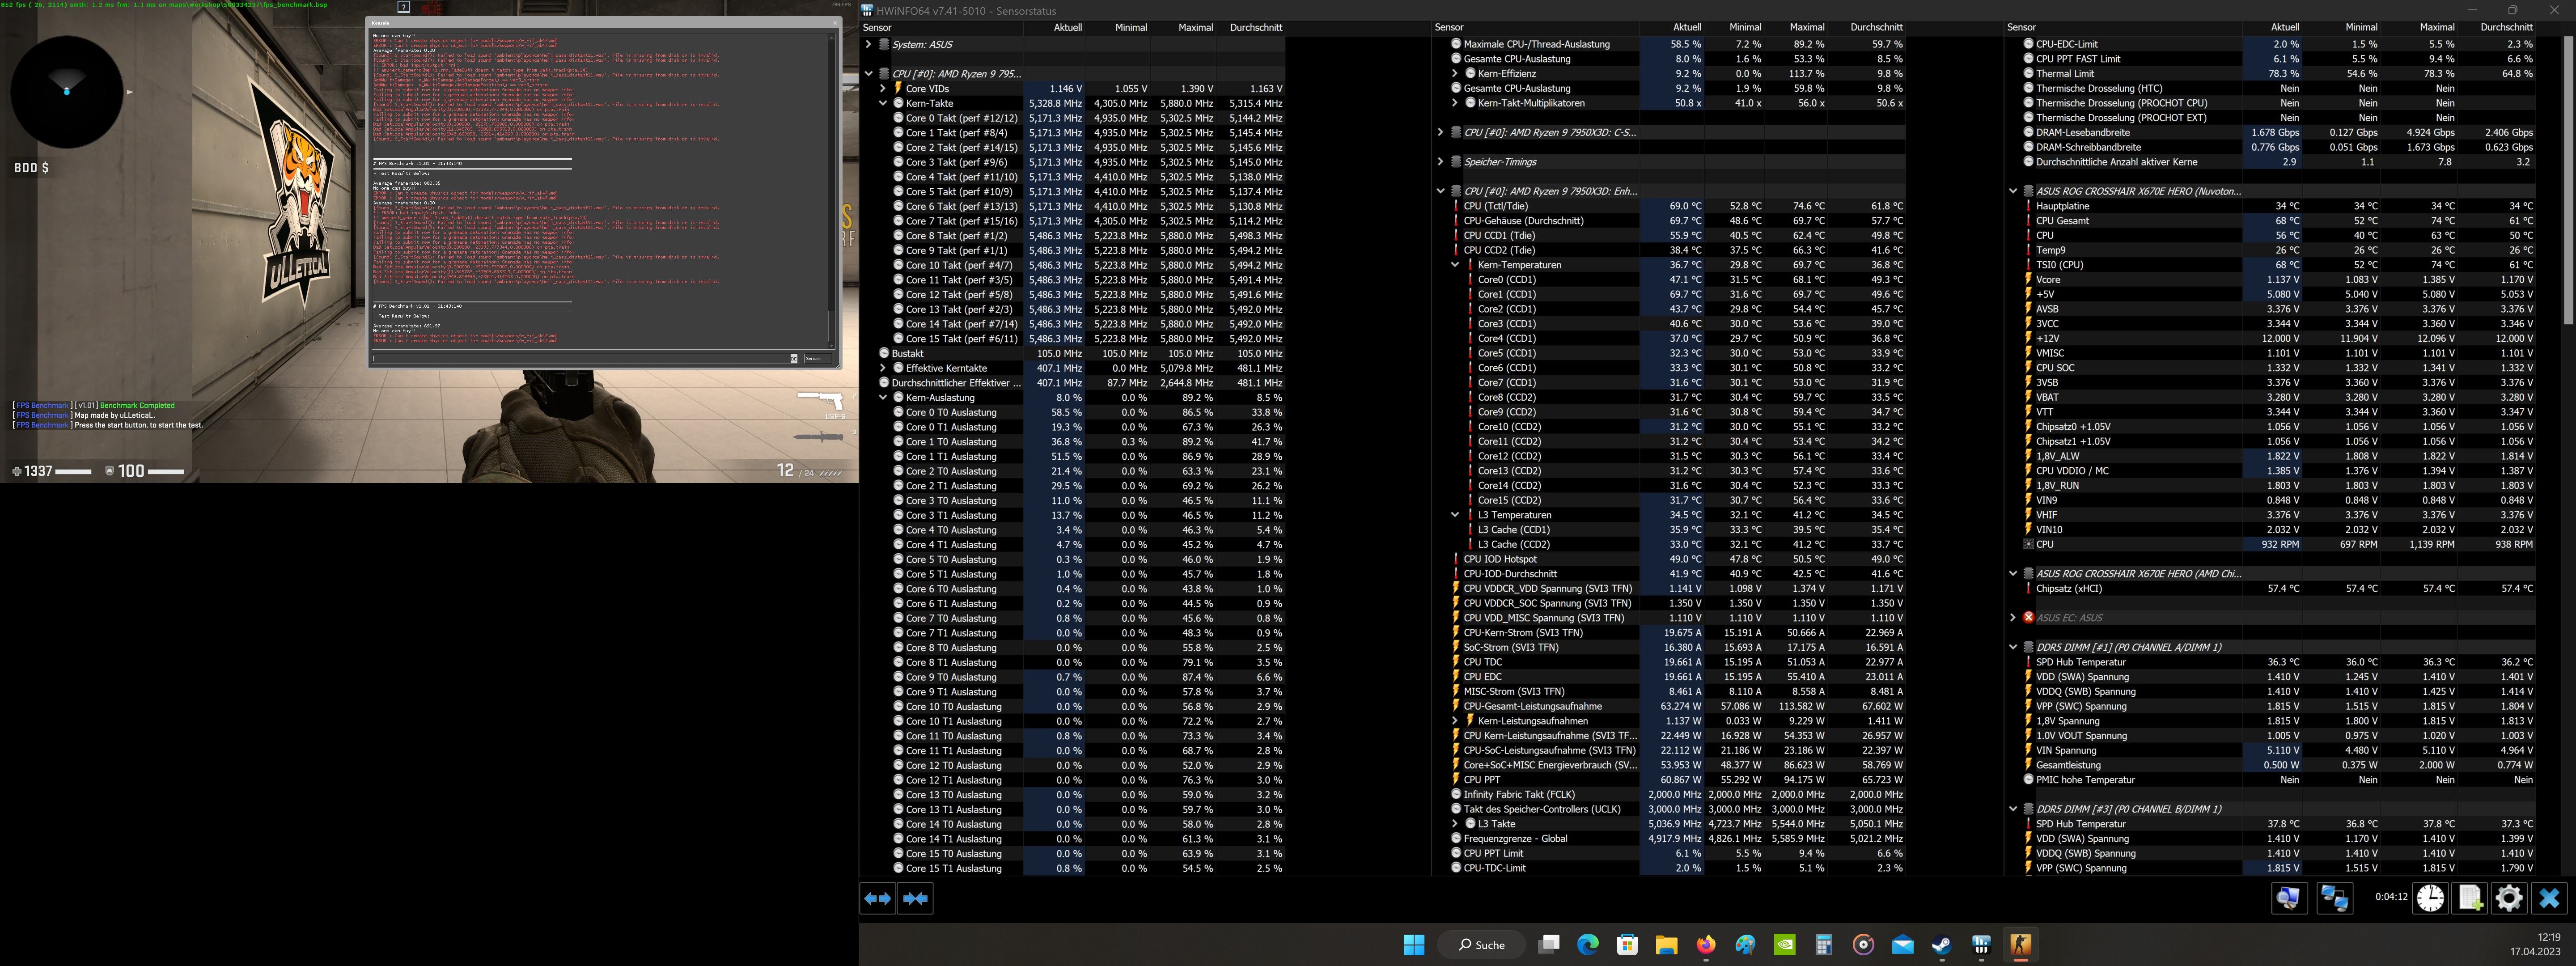Screen dimensions: 2576x966
Task: Click the question mark icon above the console
Action: [403, 7]
